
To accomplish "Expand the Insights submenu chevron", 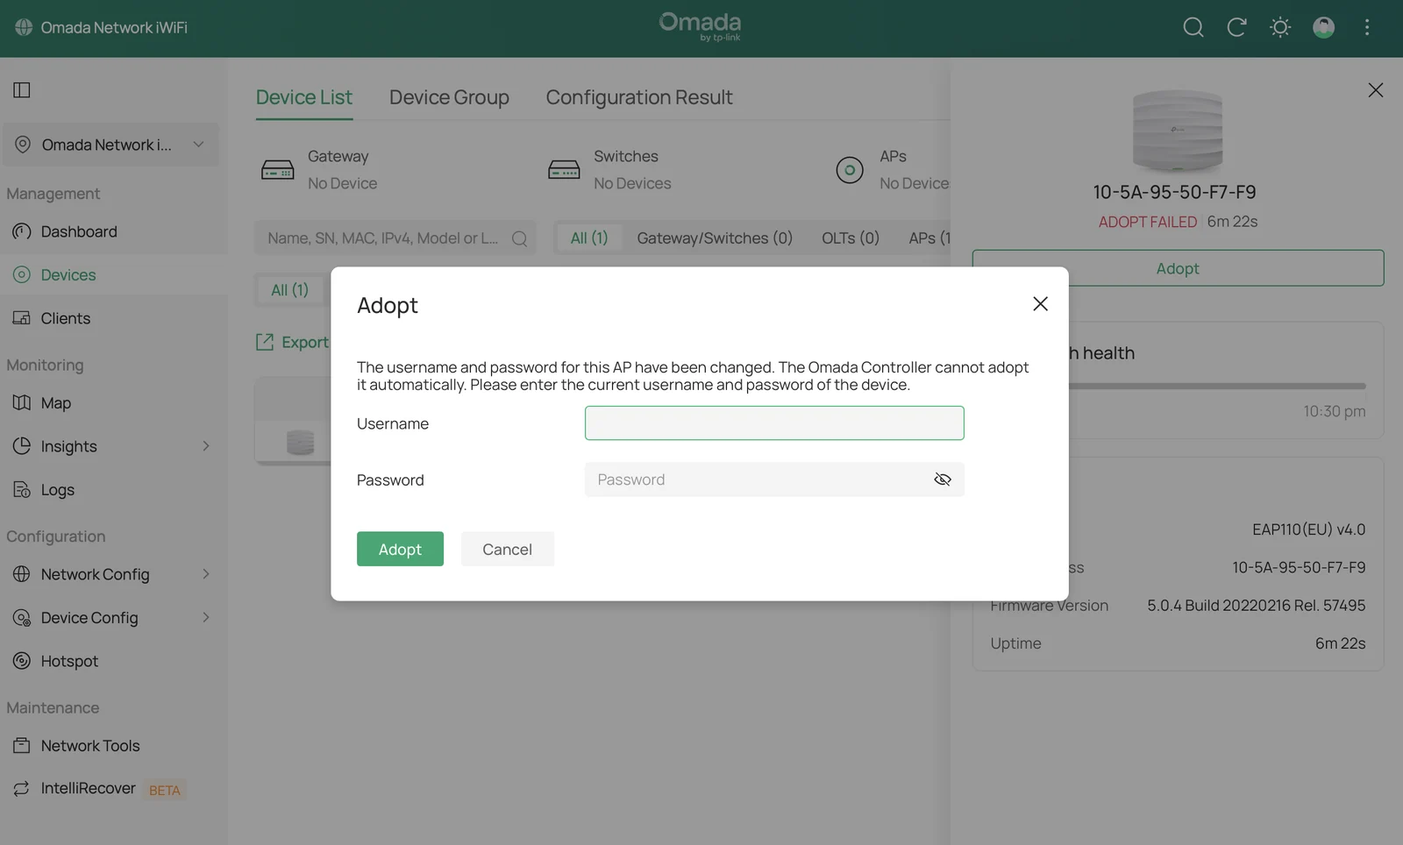I will (206, 446).
